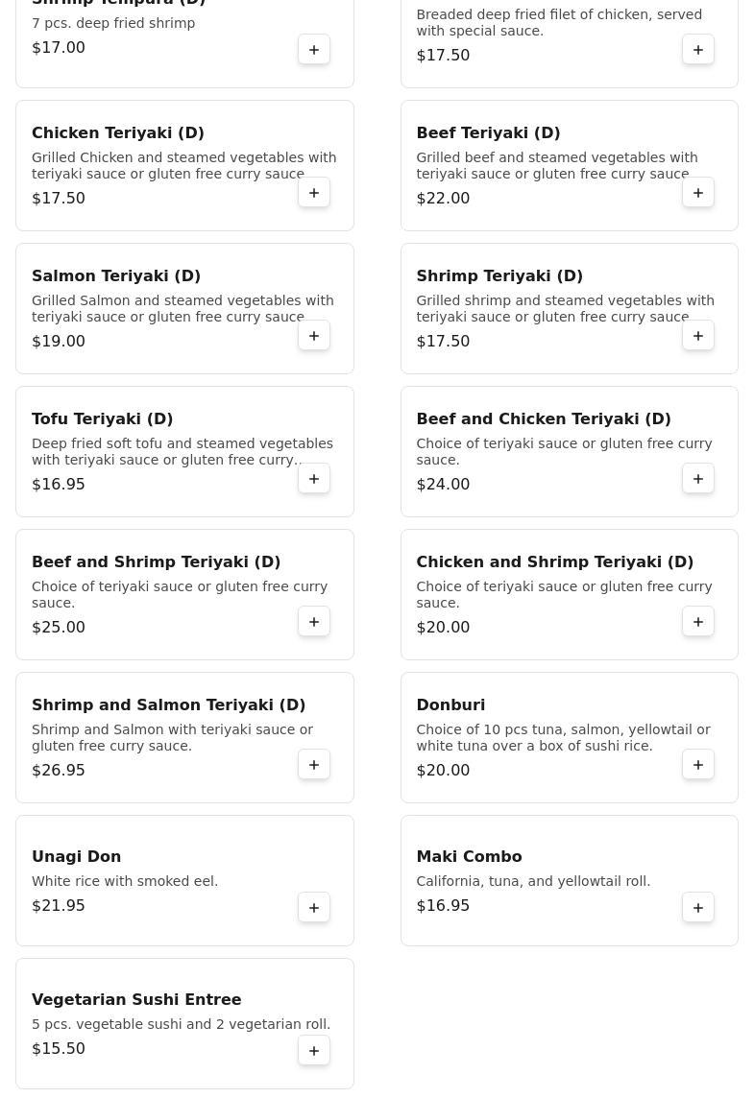Add Shrimp Teriyaki to cart
The height and width of the screenshot is (1098, 754).
tap(698, 336)
